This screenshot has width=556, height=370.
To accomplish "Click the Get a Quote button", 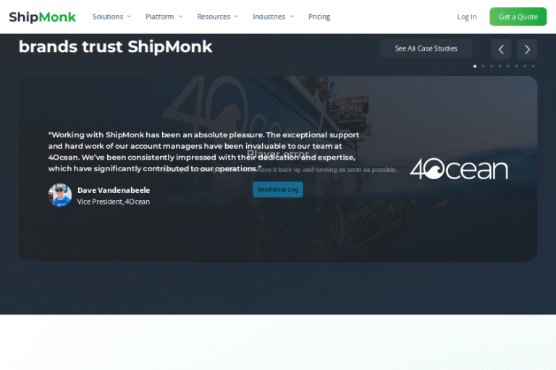I will click(x=518, y=17).
